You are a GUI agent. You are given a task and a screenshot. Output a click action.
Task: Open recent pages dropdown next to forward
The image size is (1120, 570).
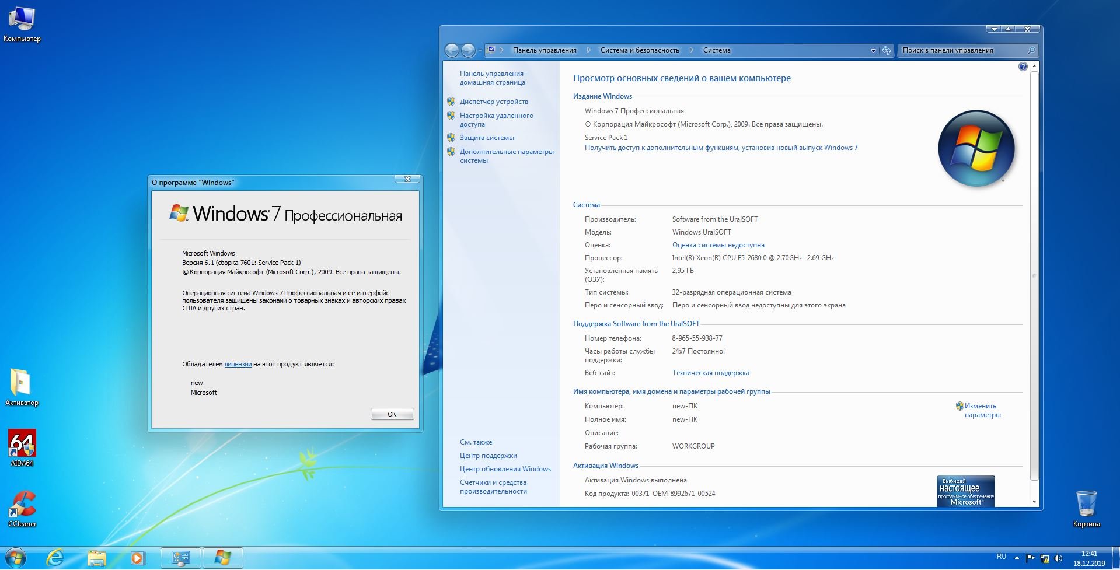click(x=480, y=50)
